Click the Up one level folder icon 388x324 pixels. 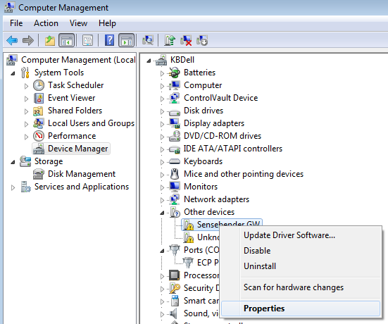(x=50, y=40)
